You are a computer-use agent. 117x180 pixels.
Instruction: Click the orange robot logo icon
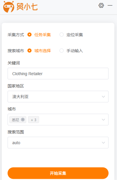9,7
